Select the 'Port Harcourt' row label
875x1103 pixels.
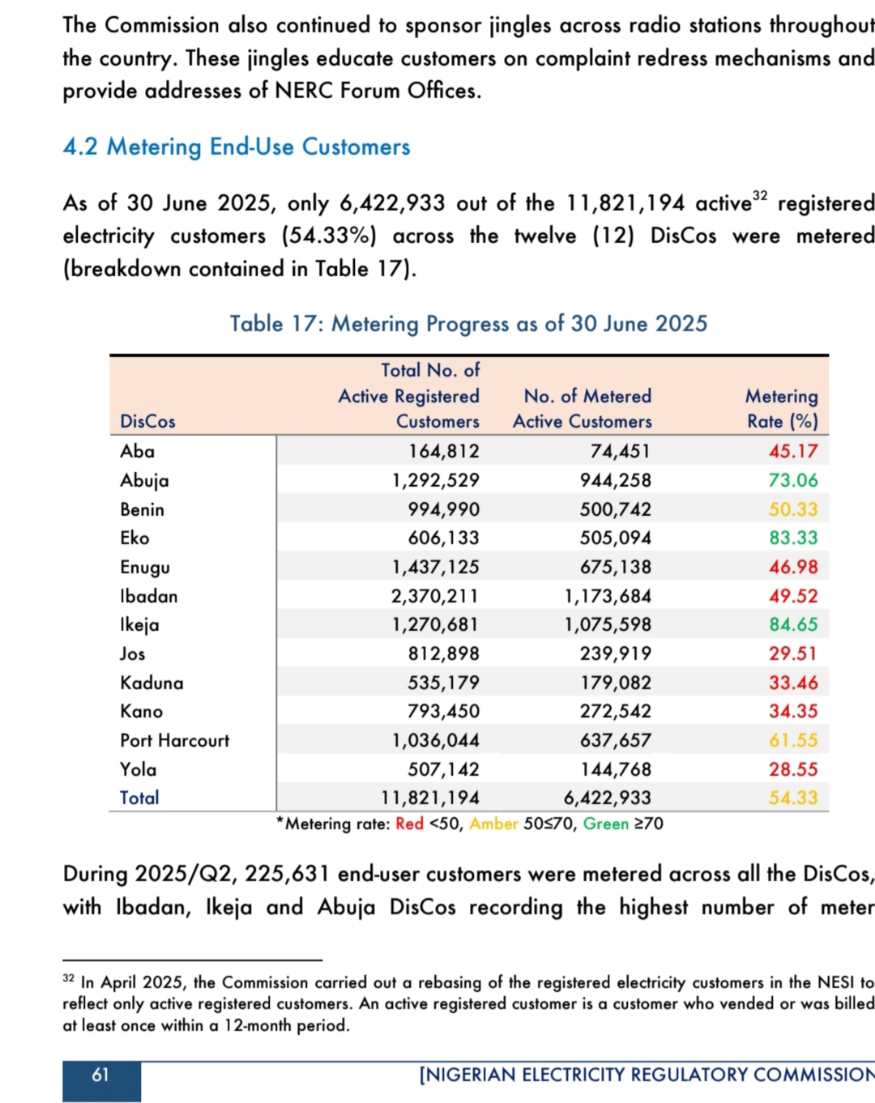tap(174, 740)
